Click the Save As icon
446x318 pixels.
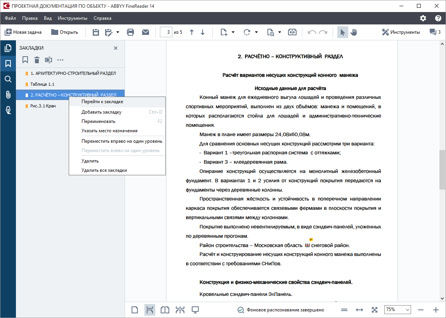click(x=109, y=32)
